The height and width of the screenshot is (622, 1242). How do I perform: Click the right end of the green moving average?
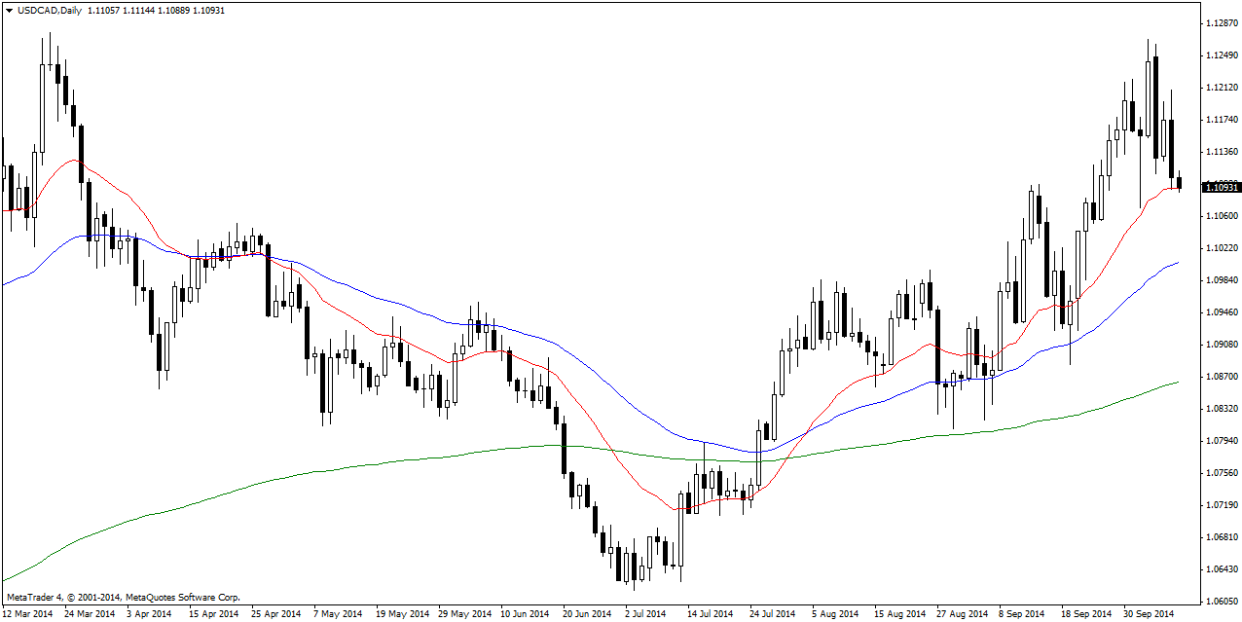(1178, 383)
